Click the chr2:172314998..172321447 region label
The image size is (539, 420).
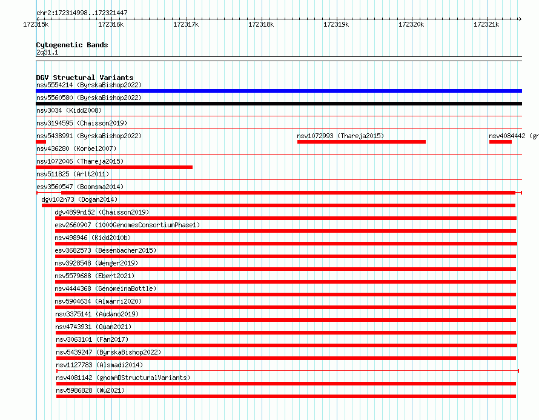pos(82,13)
